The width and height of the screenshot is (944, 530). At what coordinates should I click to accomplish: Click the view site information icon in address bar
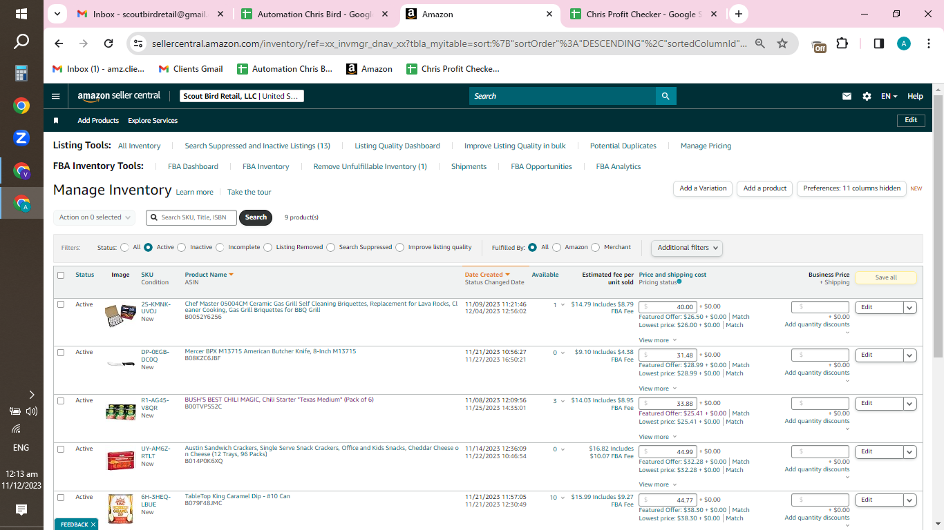tap(138, 43)
